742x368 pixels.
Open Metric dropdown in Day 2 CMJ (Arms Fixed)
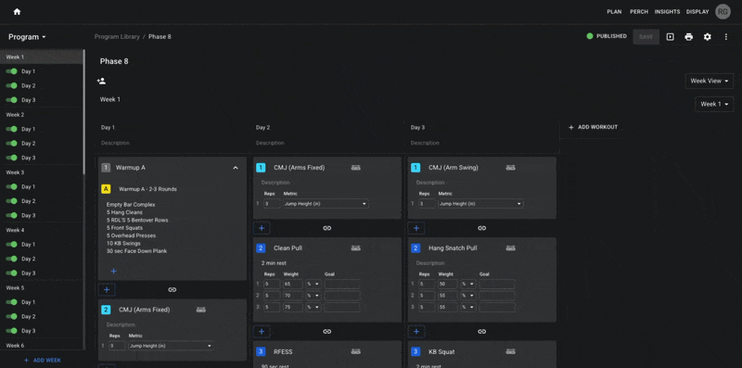pyautogui.click(x=326, y=204)
